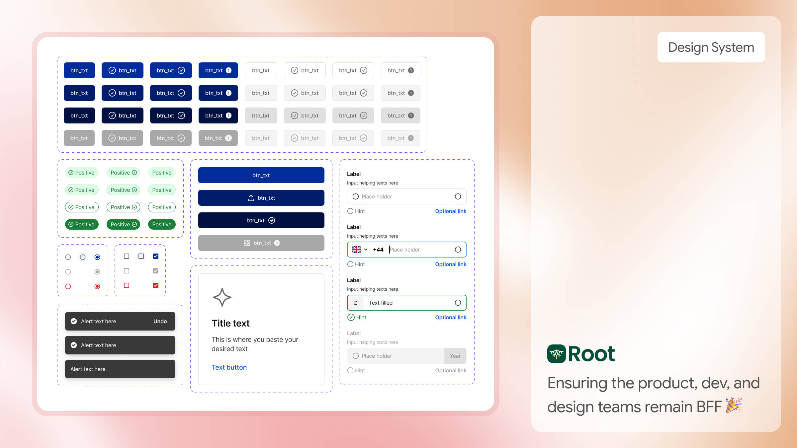Click leading circle icon in first Place holder field
Screen dimensions: 797x448
[x=355, y=196]
